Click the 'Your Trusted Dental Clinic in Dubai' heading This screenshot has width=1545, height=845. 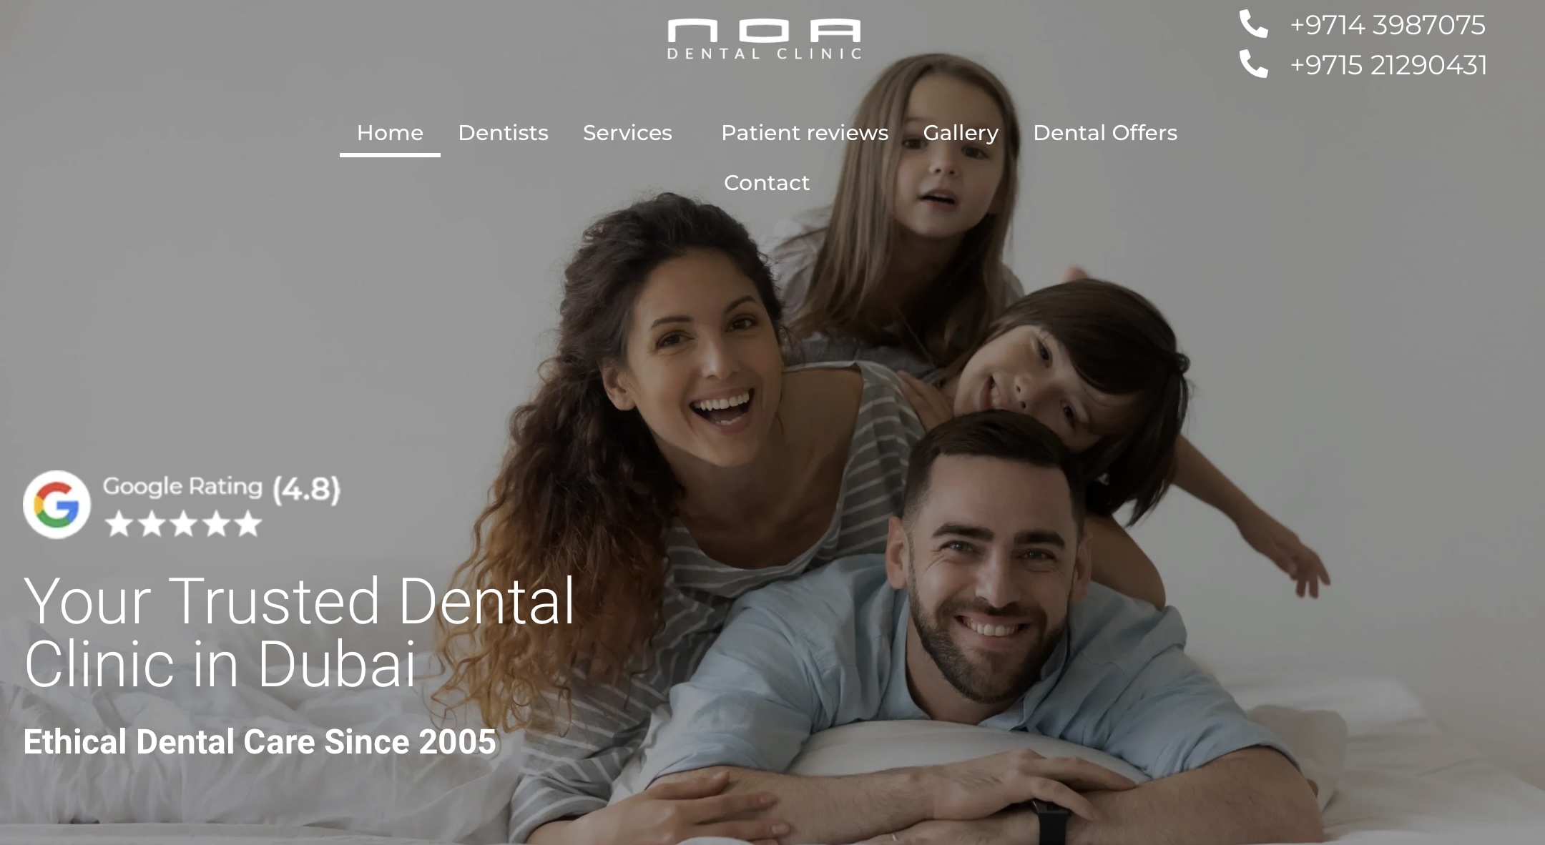299,633
